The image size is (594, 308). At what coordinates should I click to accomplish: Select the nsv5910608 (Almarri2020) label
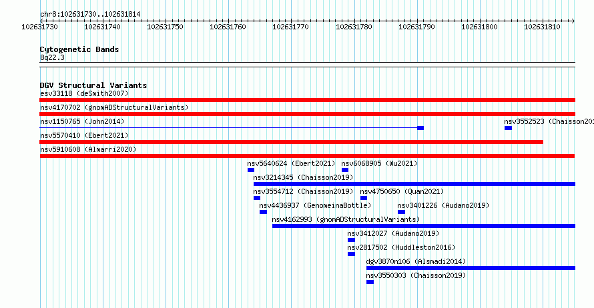88,149
